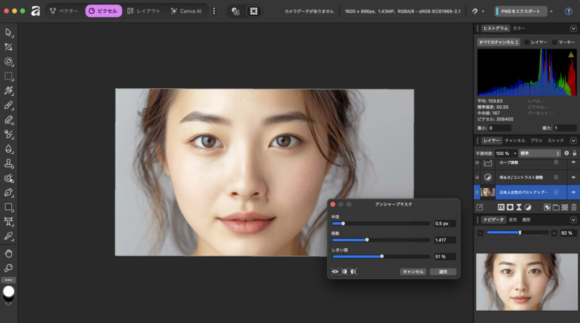Switch to the チャンネル tab

click(x=515, y=140)
